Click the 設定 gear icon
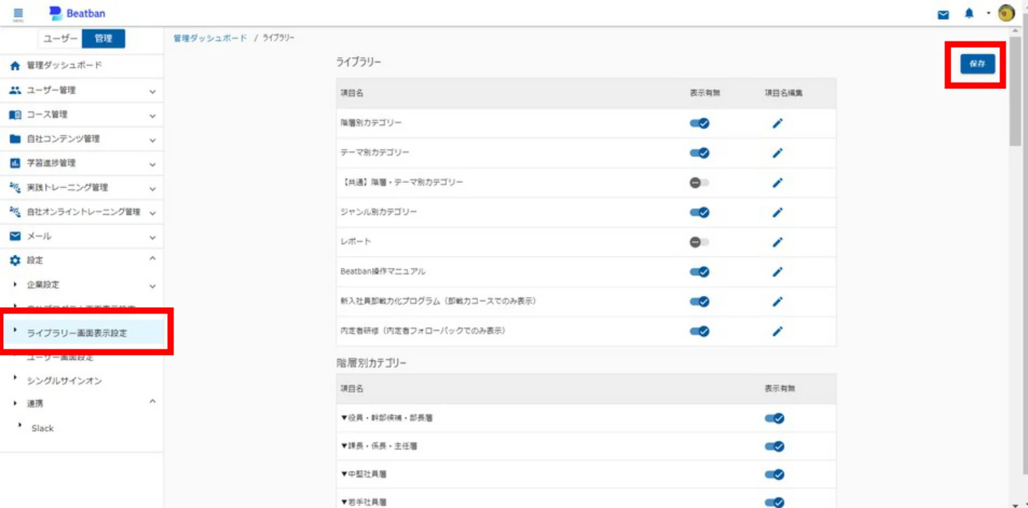The image size is (1028, 508). [15, 260]
